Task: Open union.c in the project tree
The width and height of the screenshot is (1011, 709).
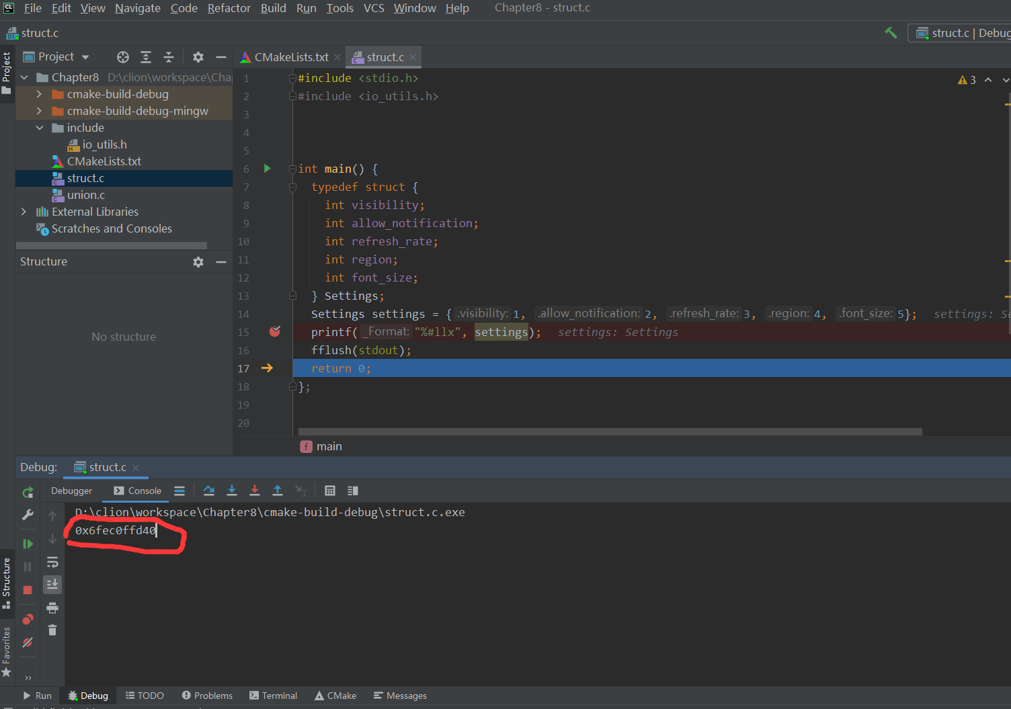Action: point(85,195)
